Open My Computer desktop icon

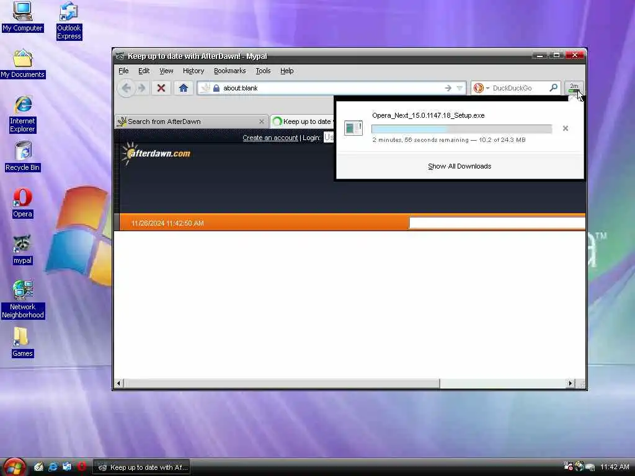(x=22, y=16)
